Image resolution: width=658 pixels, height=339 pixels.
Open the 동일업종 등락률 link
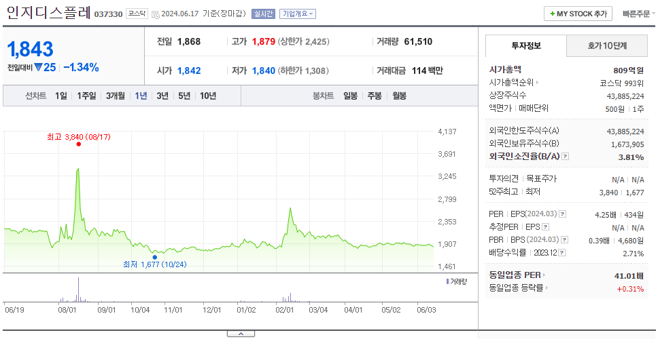516,288
